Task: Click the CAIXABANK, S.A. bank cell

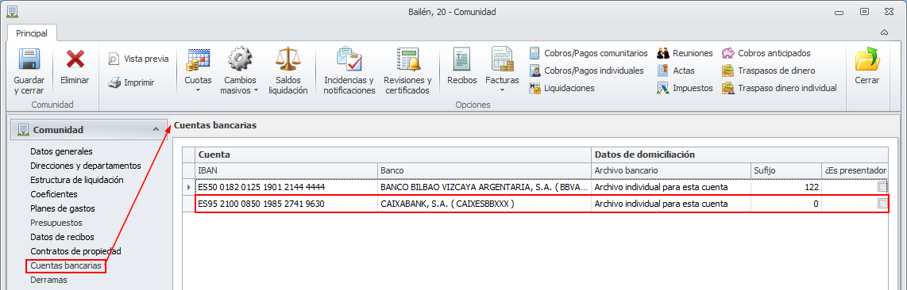Action: 484,204
